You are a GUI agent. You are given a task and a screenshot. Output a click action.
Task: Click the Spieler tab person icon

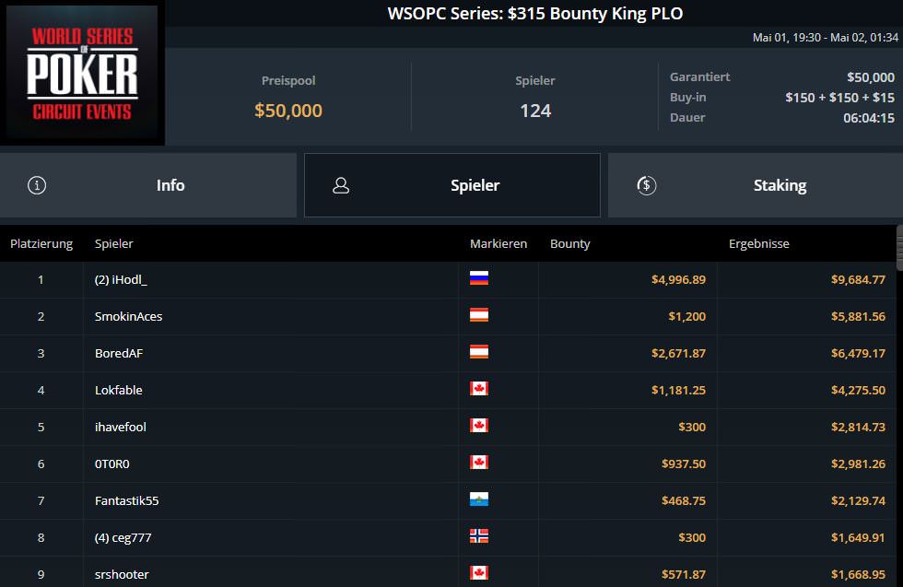point(341,185)
